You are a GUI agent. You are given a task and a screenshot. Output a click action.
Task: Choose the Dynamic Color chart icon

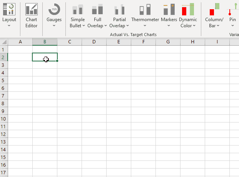(188, 10)
